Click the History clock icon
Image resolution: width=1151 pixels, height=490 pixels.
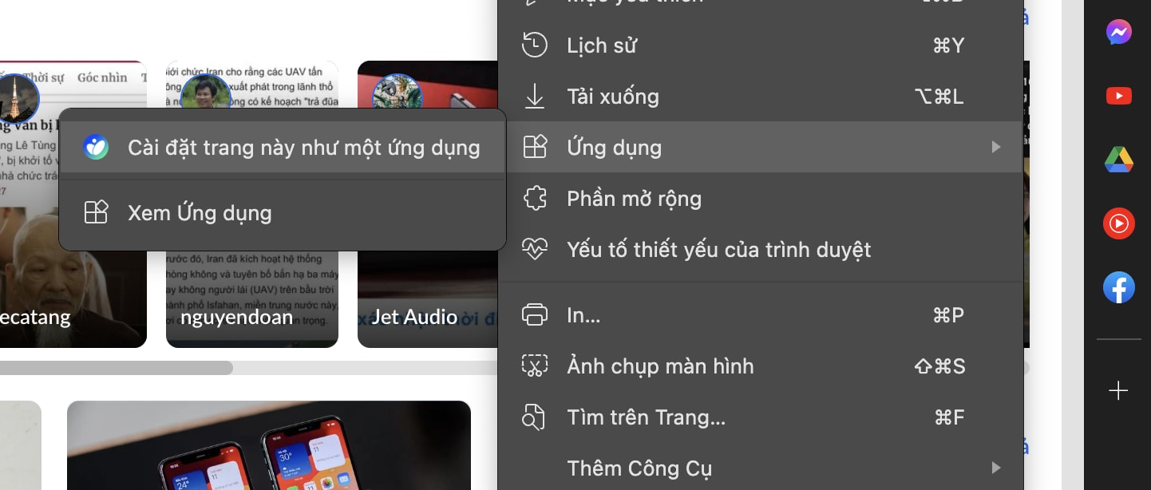535,45
